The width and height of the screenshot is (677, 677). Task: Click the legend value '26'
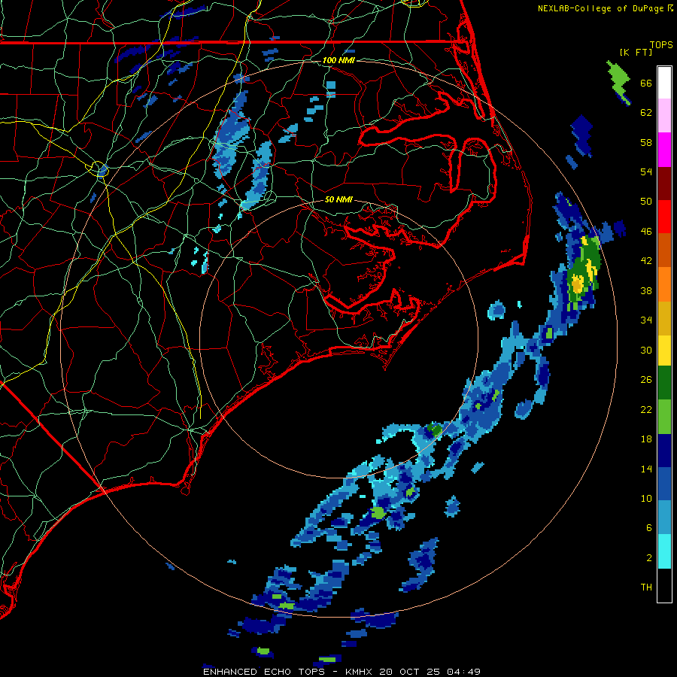click(x=646, y=380)
